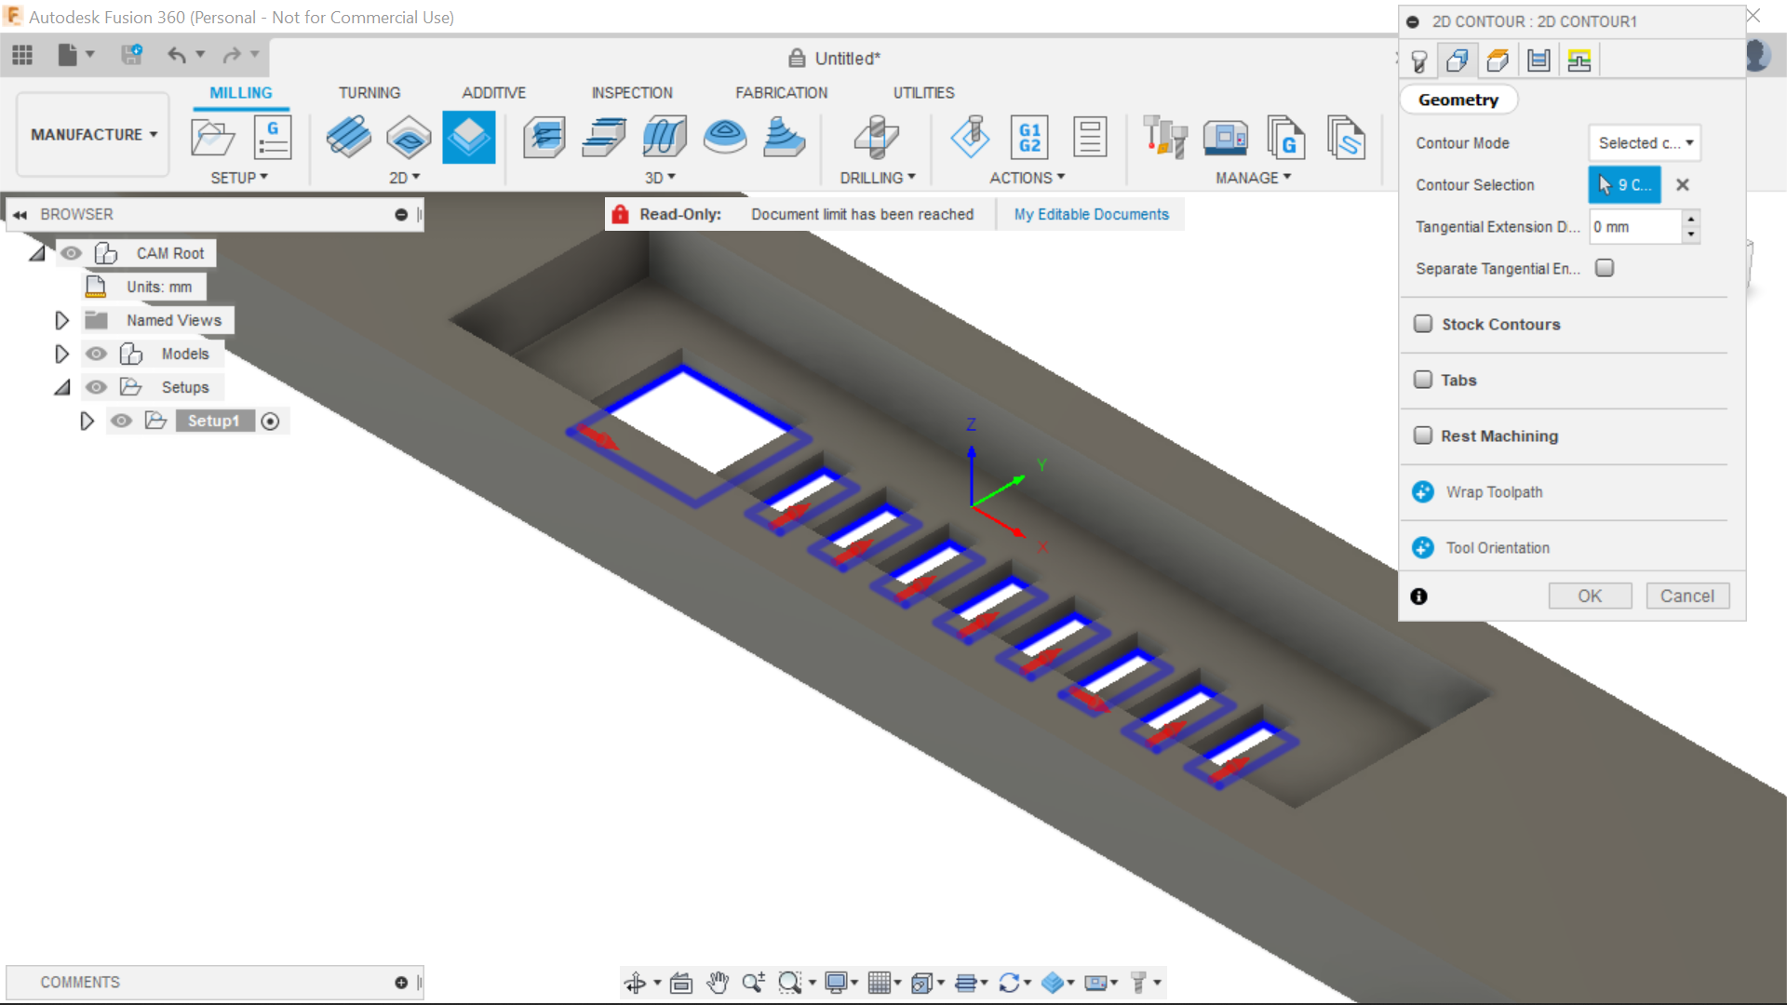The height and width of the screenshot is (1005, 1787).
Task: Activate the Pan tool in the navigation bar
Action: pos(717,982)
